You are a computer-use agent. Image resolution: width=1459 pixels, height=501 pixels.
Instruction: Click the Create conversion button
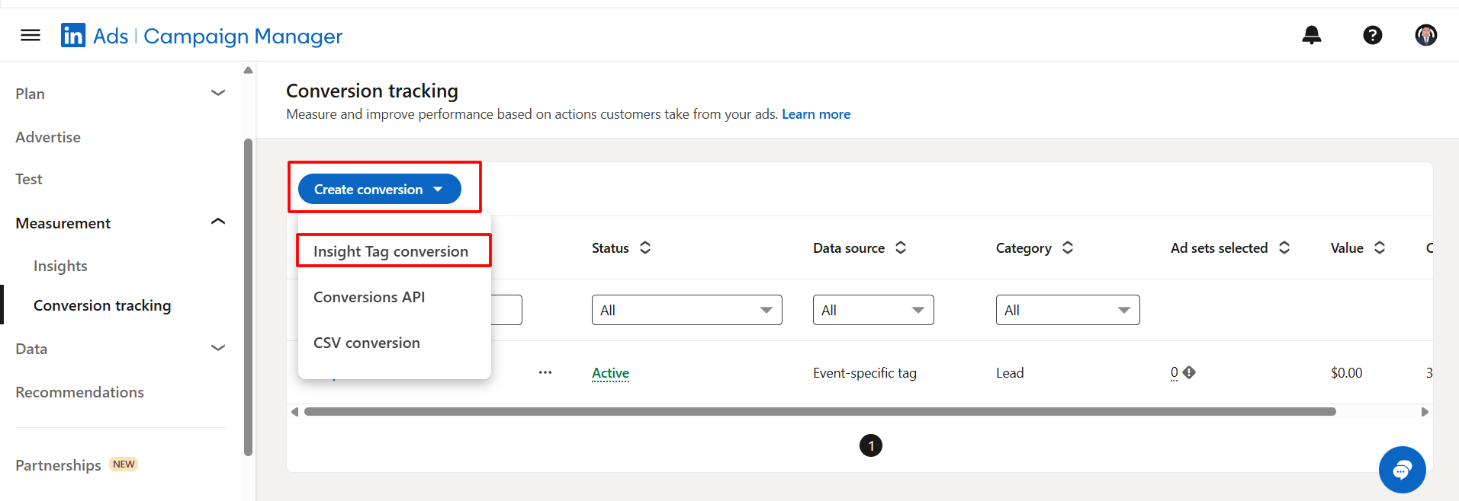pos(379,189)
